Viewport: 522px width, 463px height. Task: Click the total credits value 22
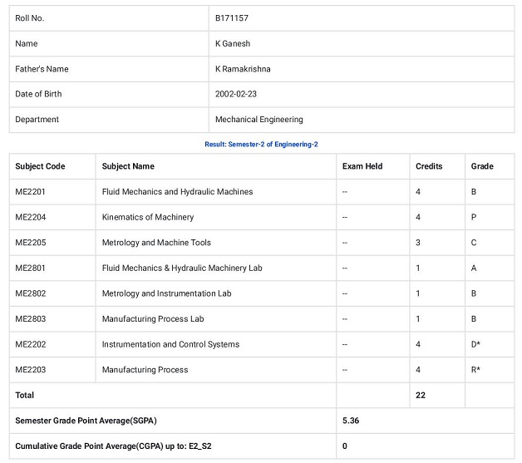coord(421,395)
